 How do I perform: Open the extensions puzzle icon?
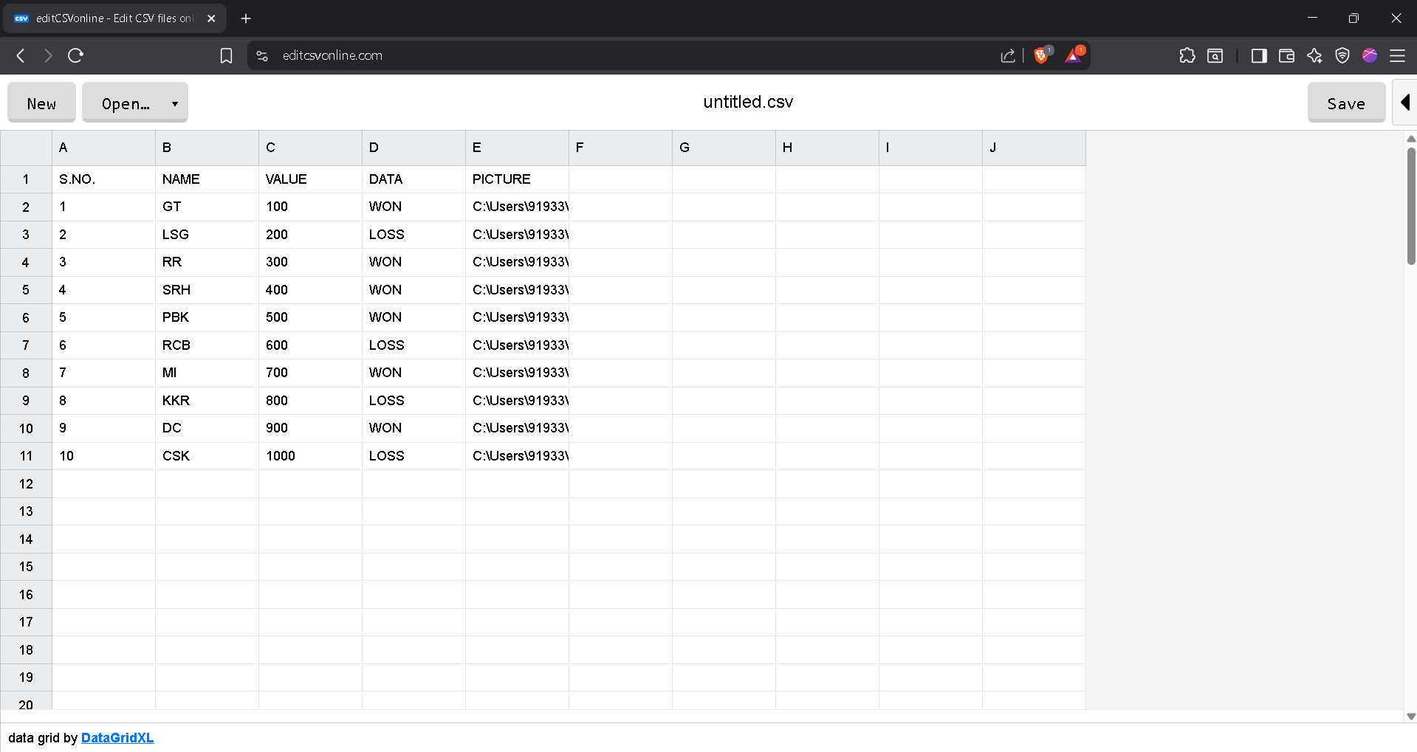[1187, 55]
